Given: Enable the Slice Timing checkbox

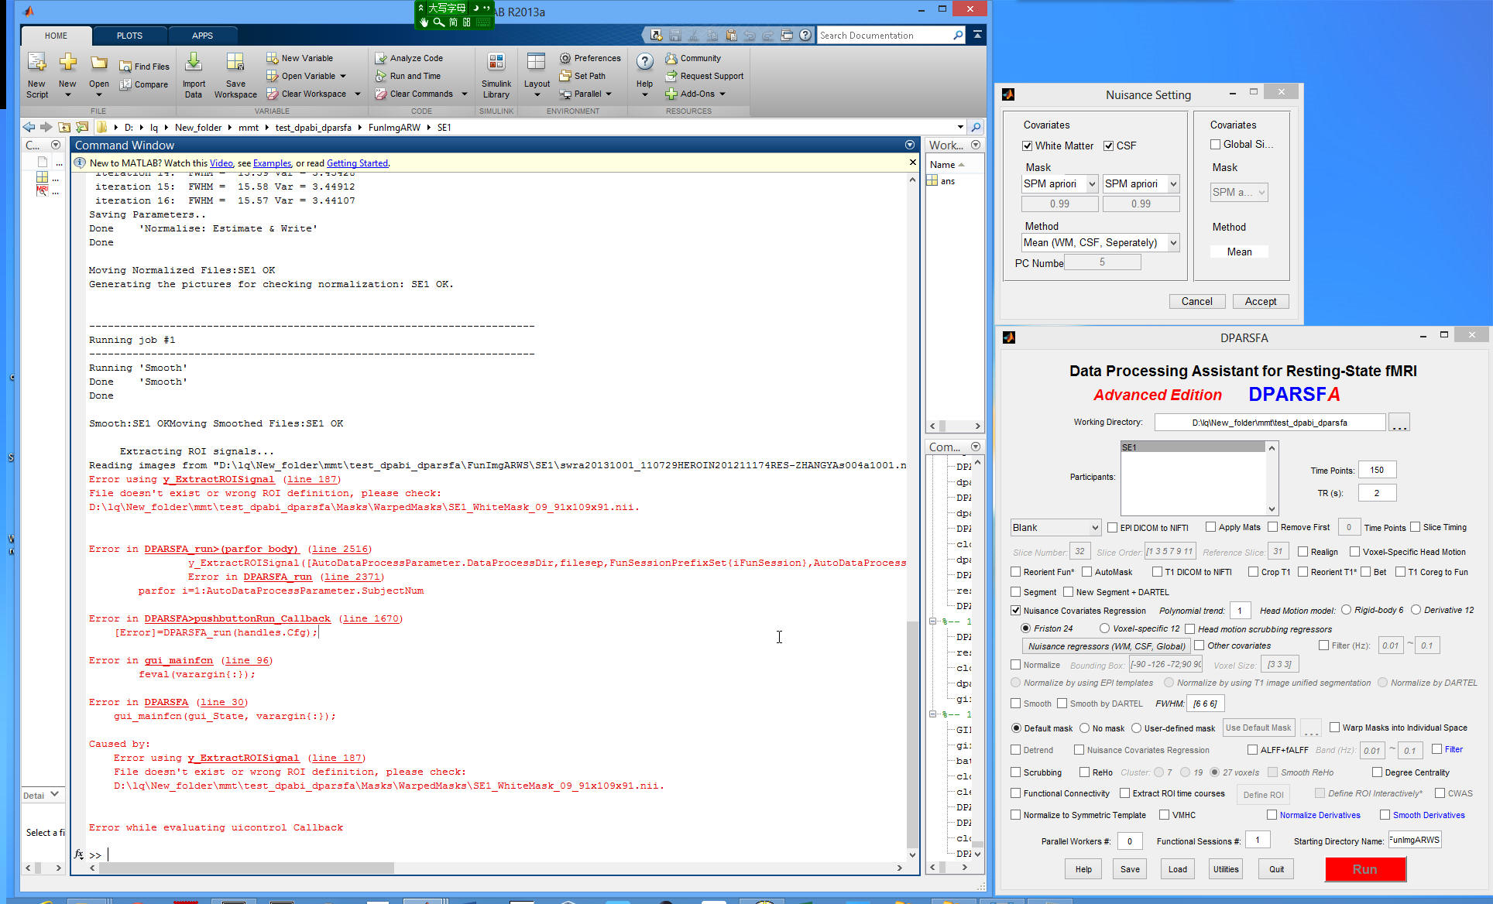Looking at the screenshot, I should [x=1415, y=527].
